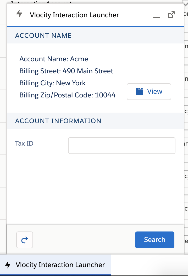This screenshot has height=276, width=188.
Task: Click the Tax ID field label
Action: coord(24,143)
